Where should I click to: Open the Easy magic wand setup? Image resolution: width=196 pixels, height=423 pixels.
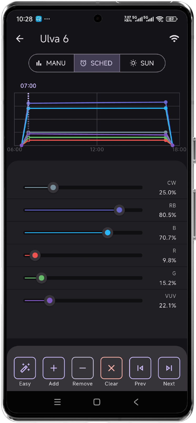(x=25, y=368)
